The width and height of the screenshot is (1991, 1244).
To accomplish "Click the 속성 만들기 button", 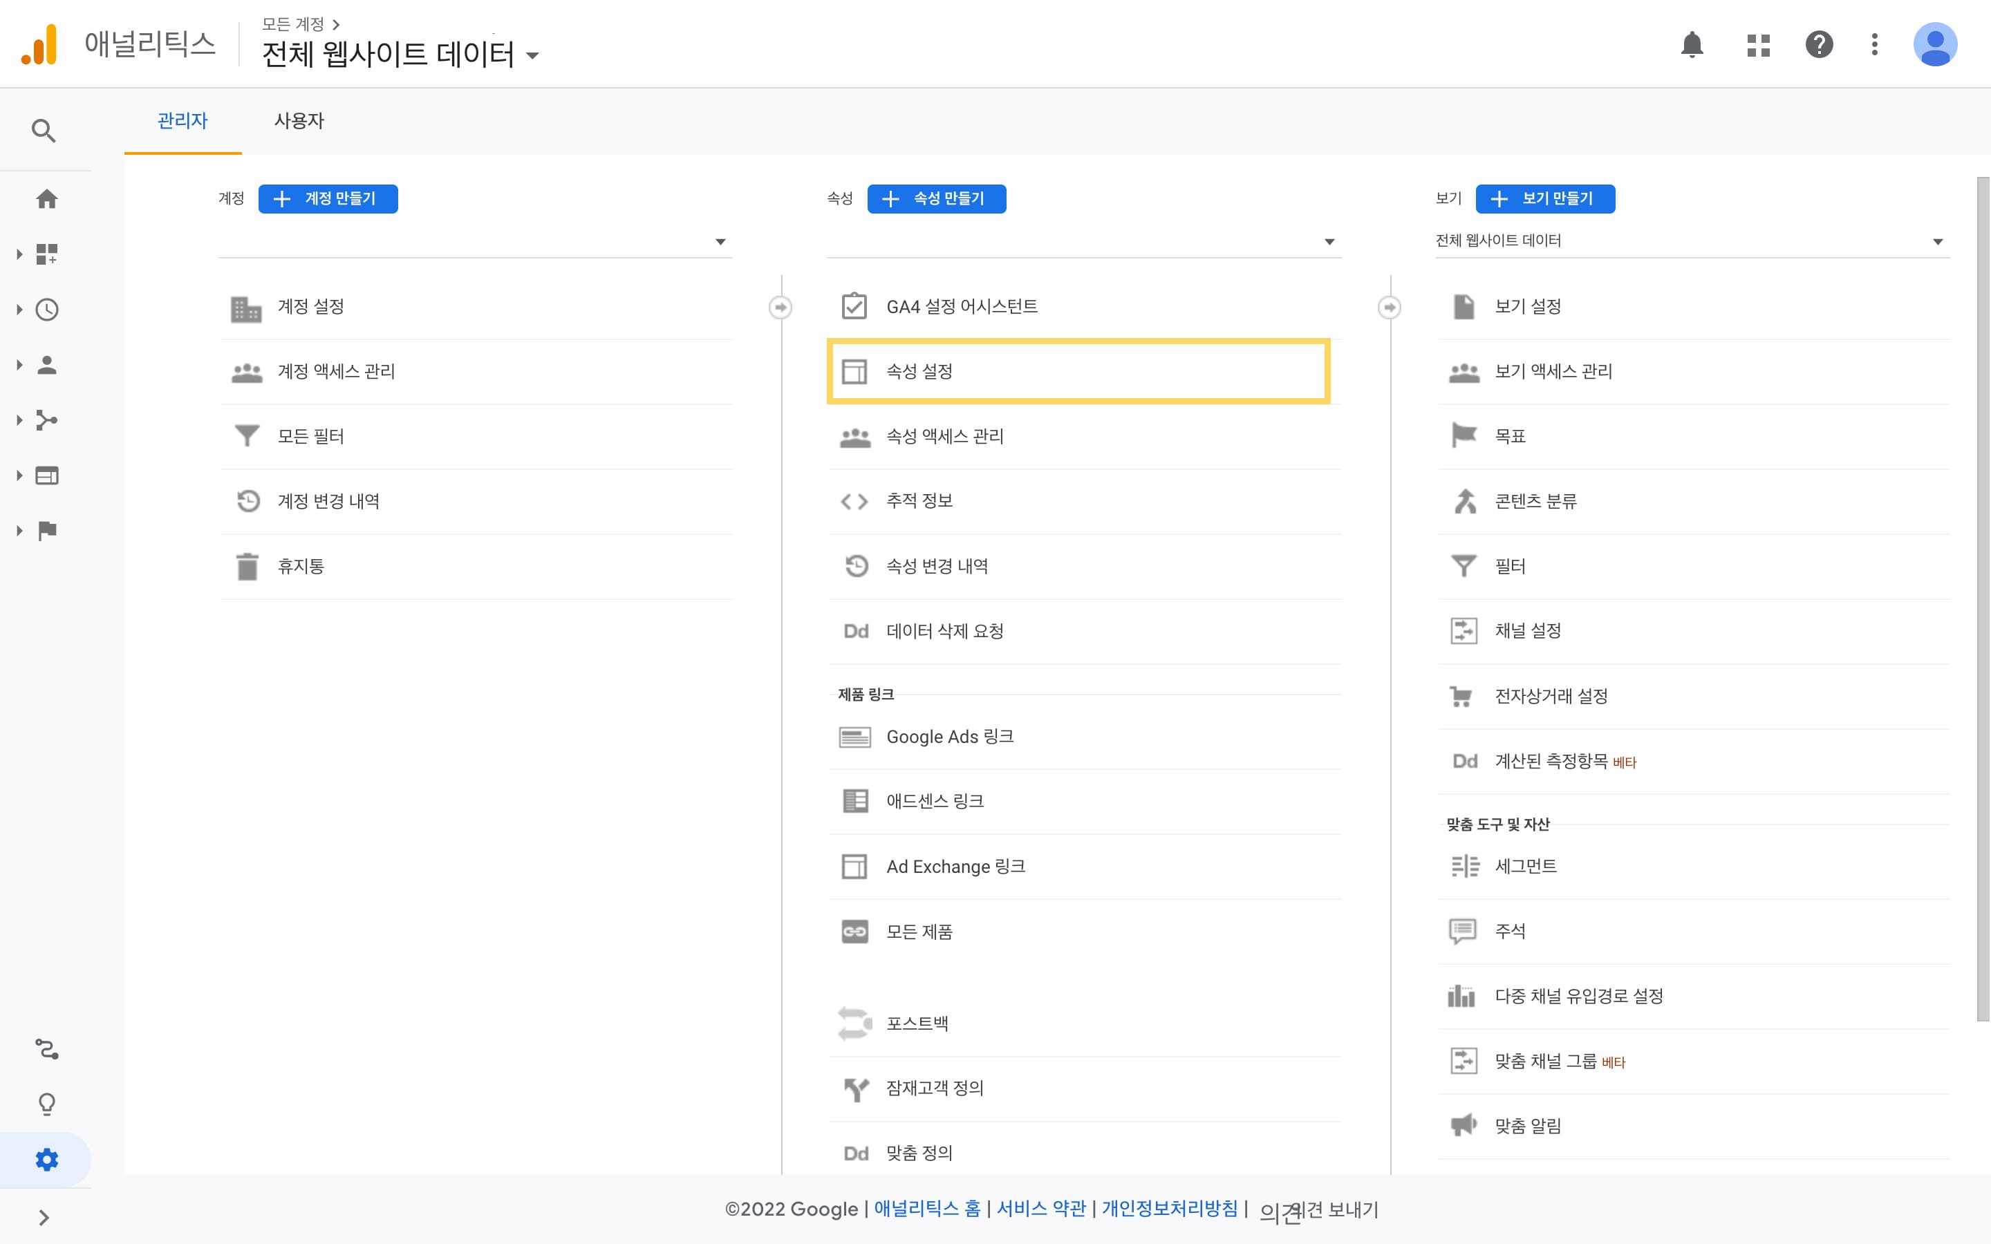I will click(936, 199).
